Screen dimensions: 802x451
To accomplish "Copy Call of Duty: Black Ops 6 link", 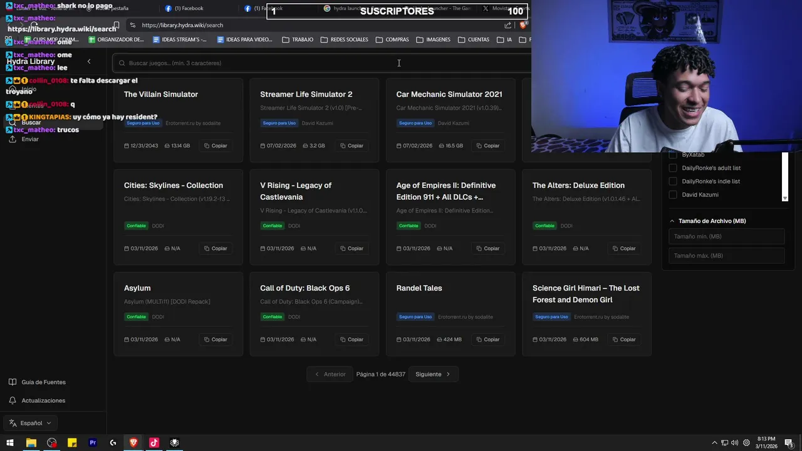I will (352, 340).
